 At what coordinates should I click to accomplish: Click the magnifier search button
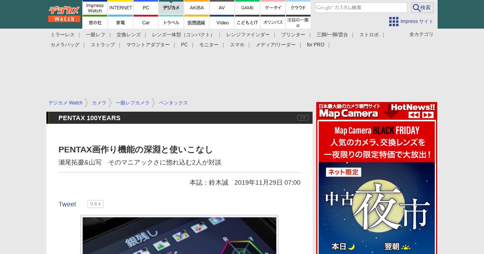click(422, 8)
